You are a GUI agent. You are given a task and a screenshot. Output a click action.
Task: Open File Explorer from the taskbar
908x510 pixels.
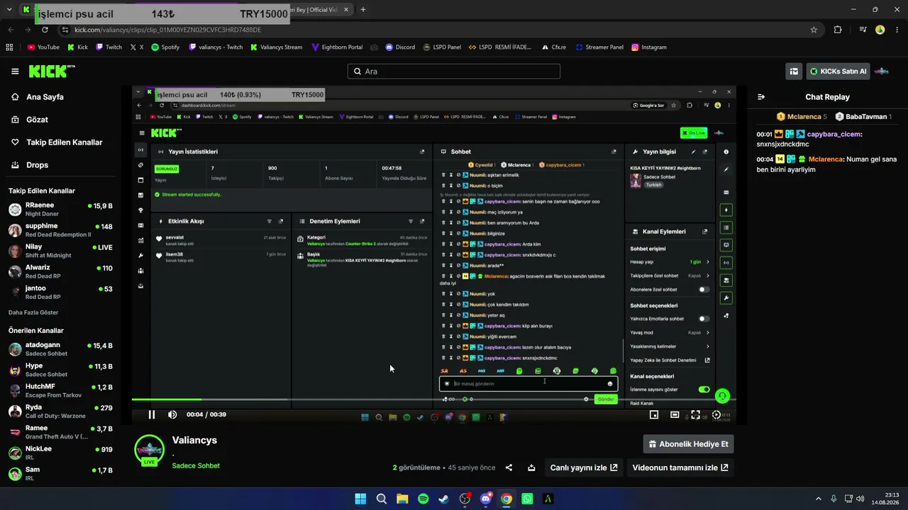pos(402,499)
